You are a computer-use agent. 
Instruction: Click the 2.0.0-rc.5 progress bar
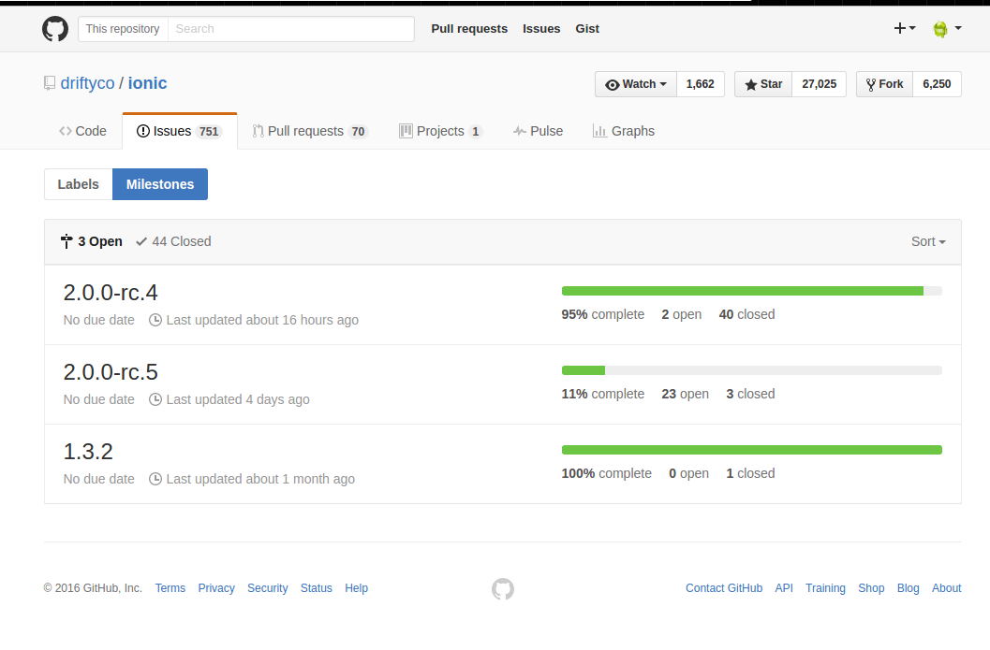752,370
